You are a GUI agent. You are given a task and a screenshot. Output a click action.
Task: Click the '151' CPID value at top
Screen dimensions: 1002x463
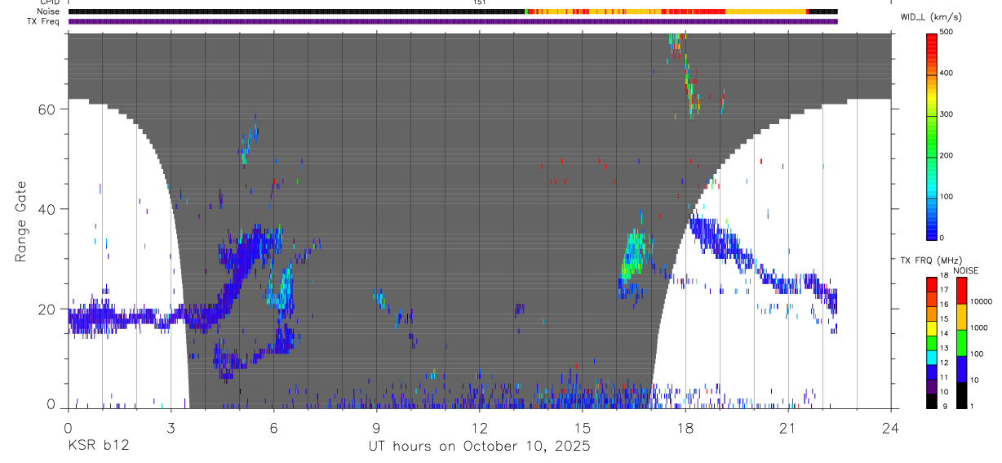point(480,2)
